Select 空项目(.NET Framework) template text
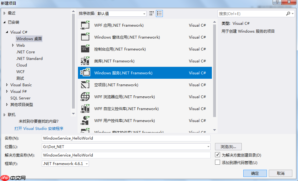 tap(116, 85)
